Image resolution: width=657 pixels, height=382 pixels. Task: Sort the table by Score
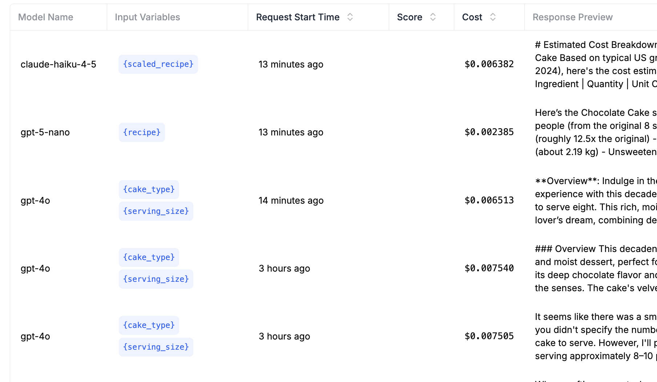pos(432,17)
